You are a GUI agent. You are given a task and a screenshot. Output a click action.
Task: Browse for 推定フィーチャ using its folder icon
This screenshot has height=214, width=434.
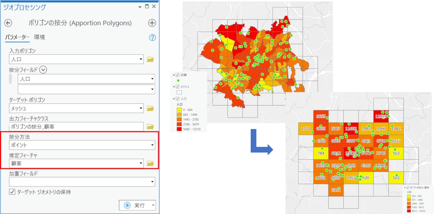(x=150, y=164)
